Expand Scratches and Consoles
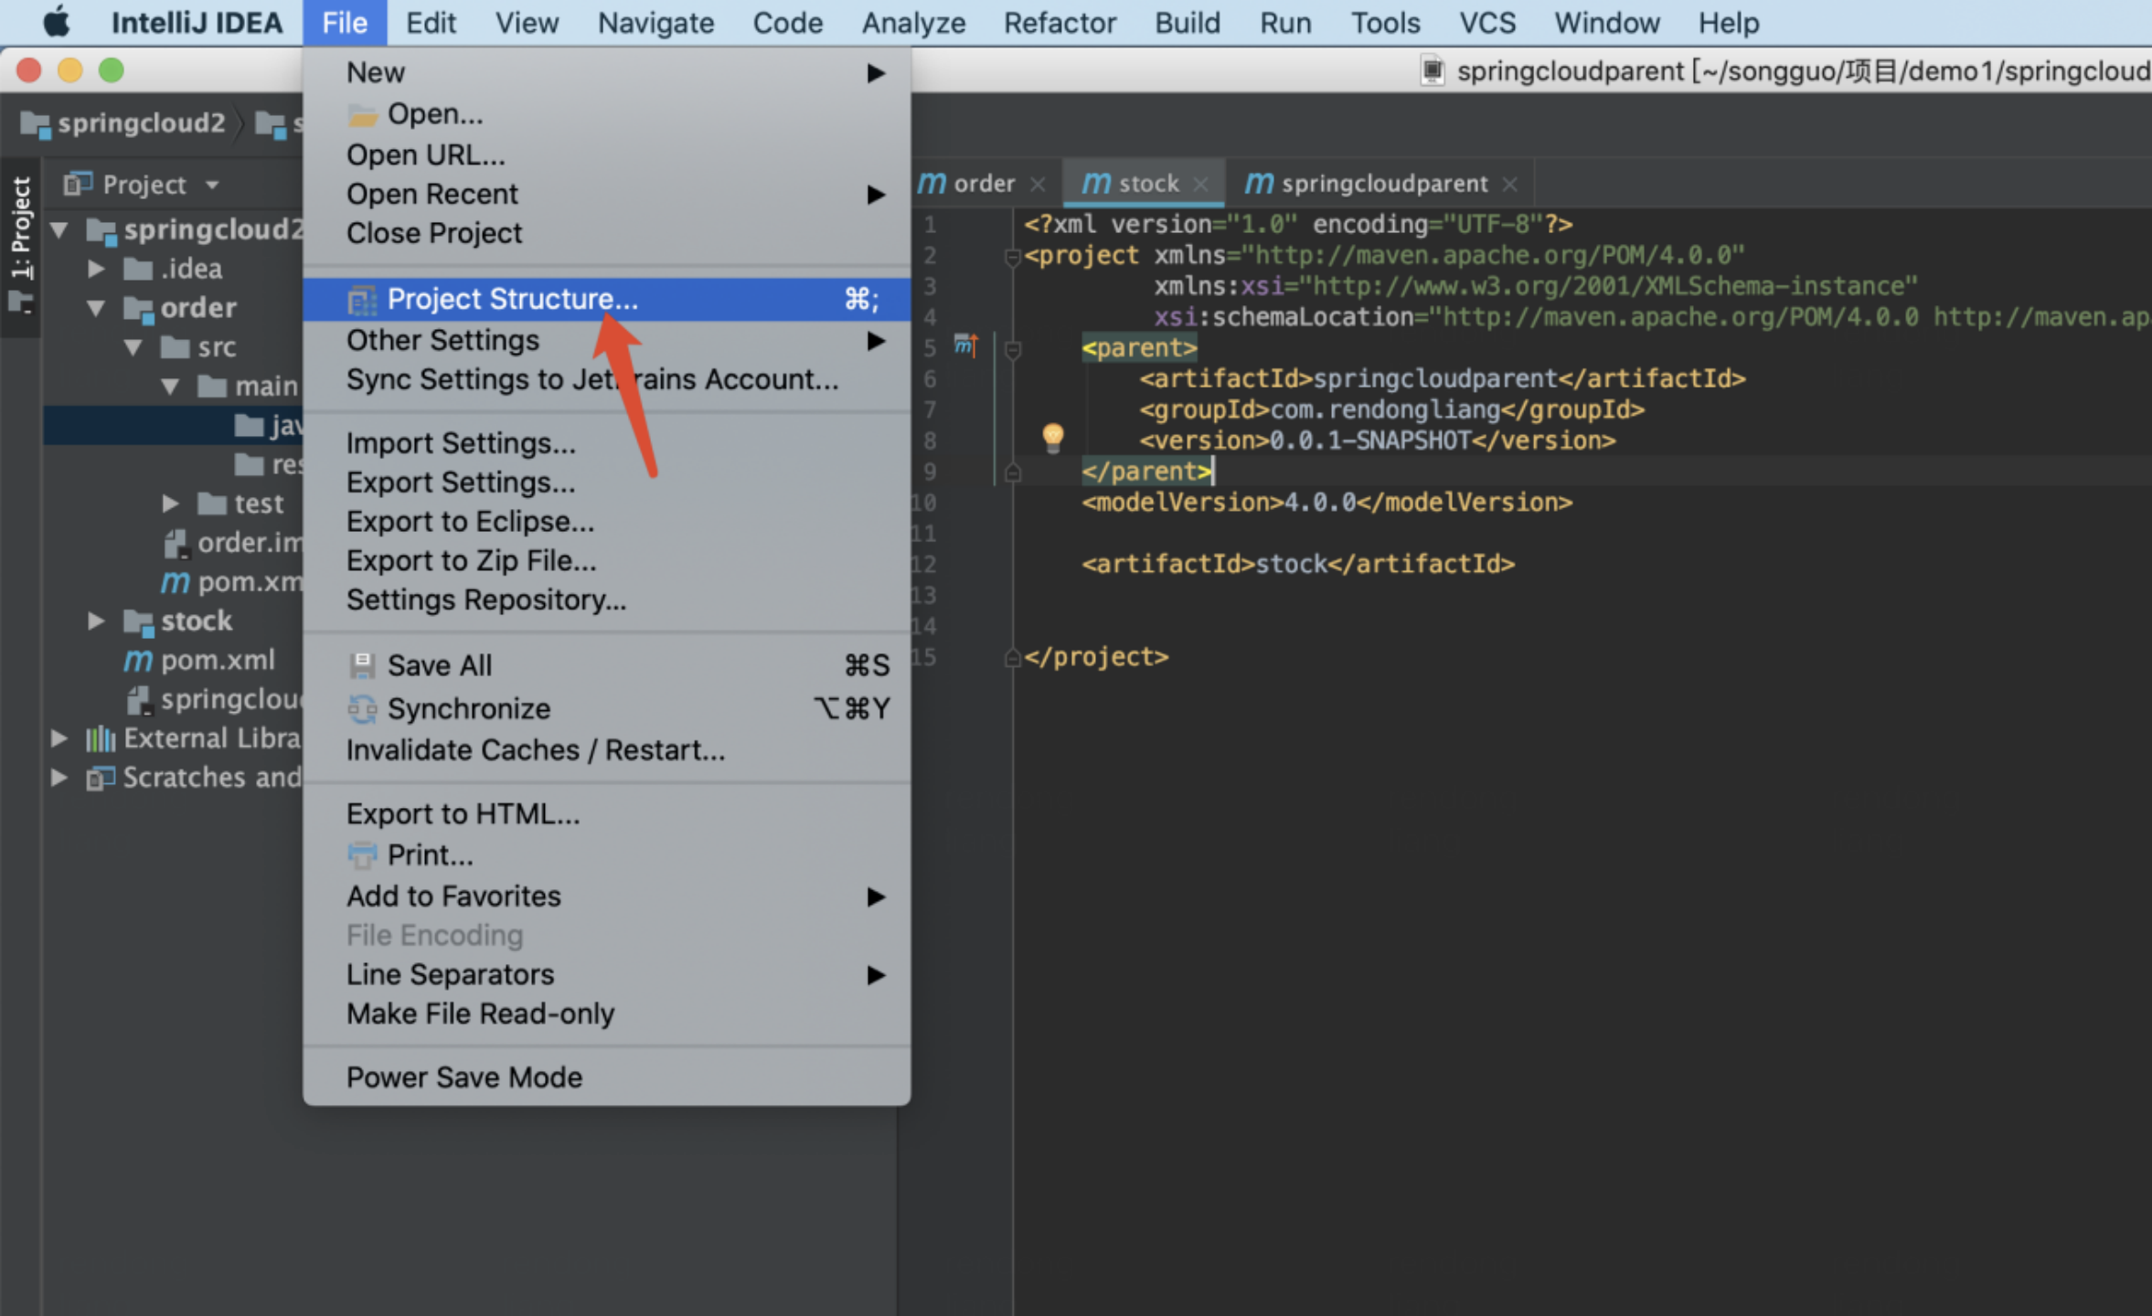 (x=60, y=778)
